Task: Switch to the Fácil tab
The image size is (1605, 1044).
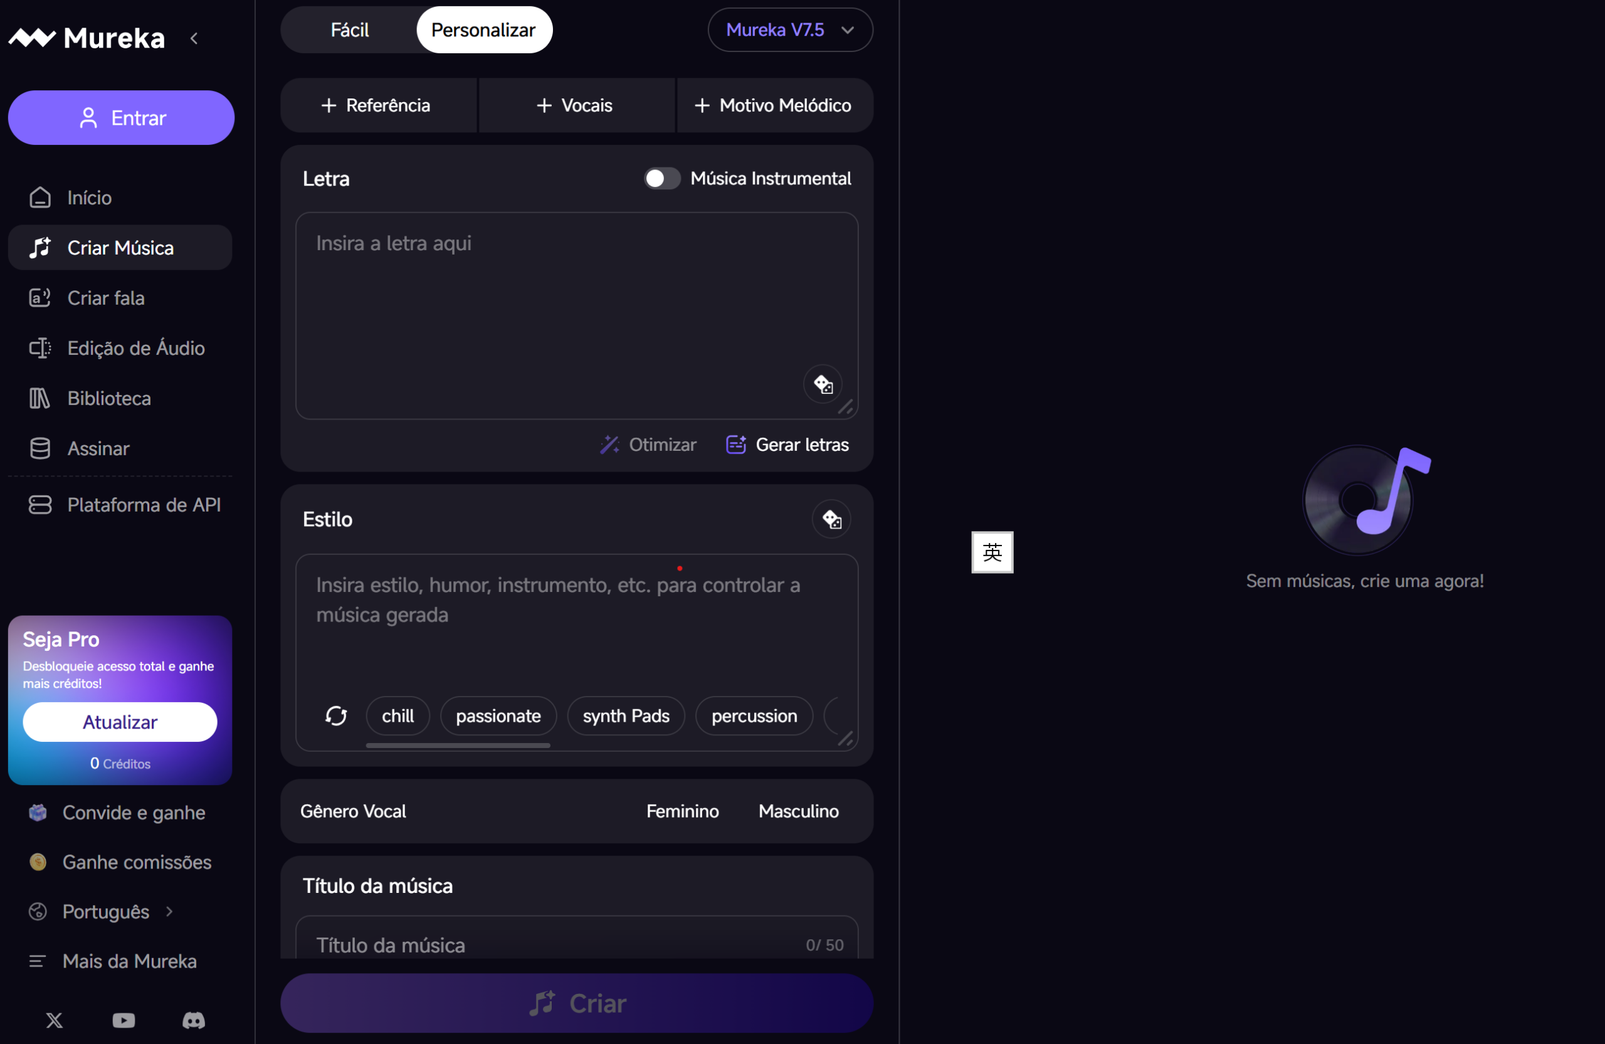Action: coord(349,29)
